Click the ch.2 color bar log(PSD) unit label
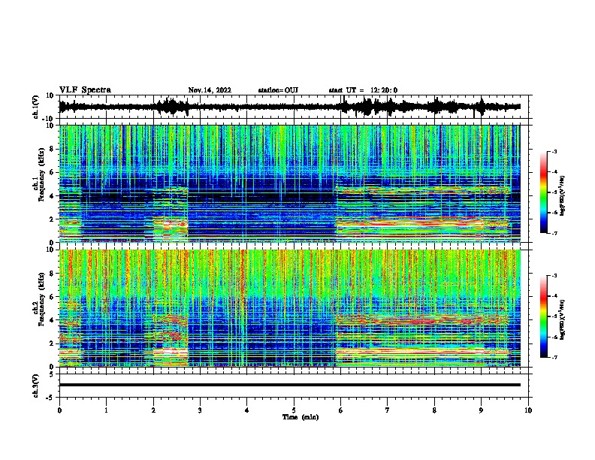 [x=563, y=319]
